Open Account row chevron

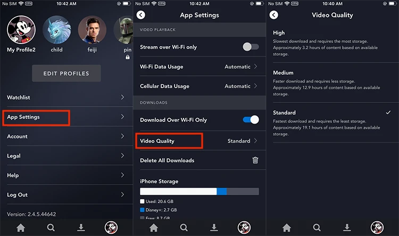(x=122, y=136)
